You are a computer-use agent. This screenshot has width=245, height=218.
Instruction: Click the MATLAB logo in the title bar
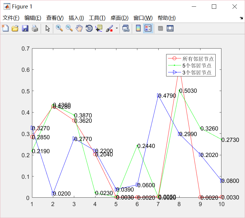pyautogui.click(x=7, y=7)
